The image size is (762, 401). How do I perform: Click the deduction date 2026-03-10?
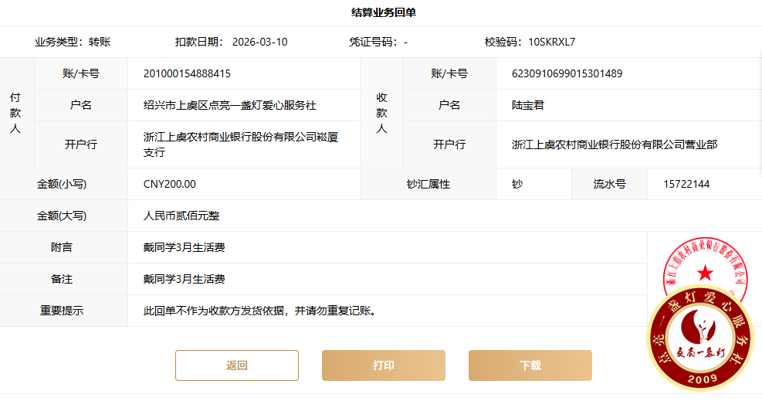click(x=259, y=42)
